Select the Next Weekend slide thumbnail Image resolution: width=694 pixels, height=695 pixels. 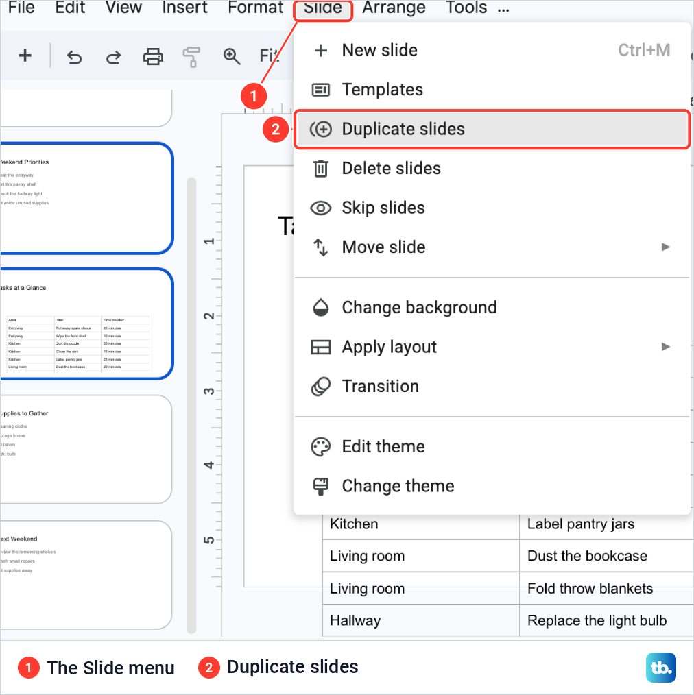86,575
